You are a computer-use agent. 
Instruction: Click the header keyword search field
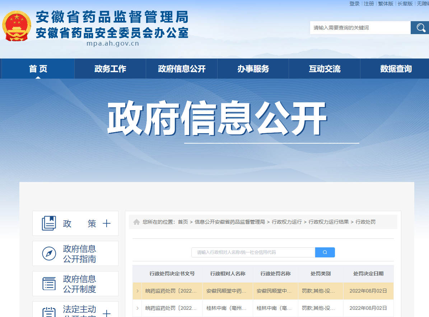click(360, 28)
